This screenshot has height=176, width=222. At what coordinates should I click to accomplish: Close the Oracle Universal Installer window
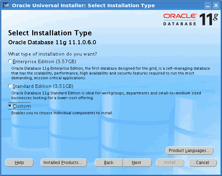click(x=216, y=5)
